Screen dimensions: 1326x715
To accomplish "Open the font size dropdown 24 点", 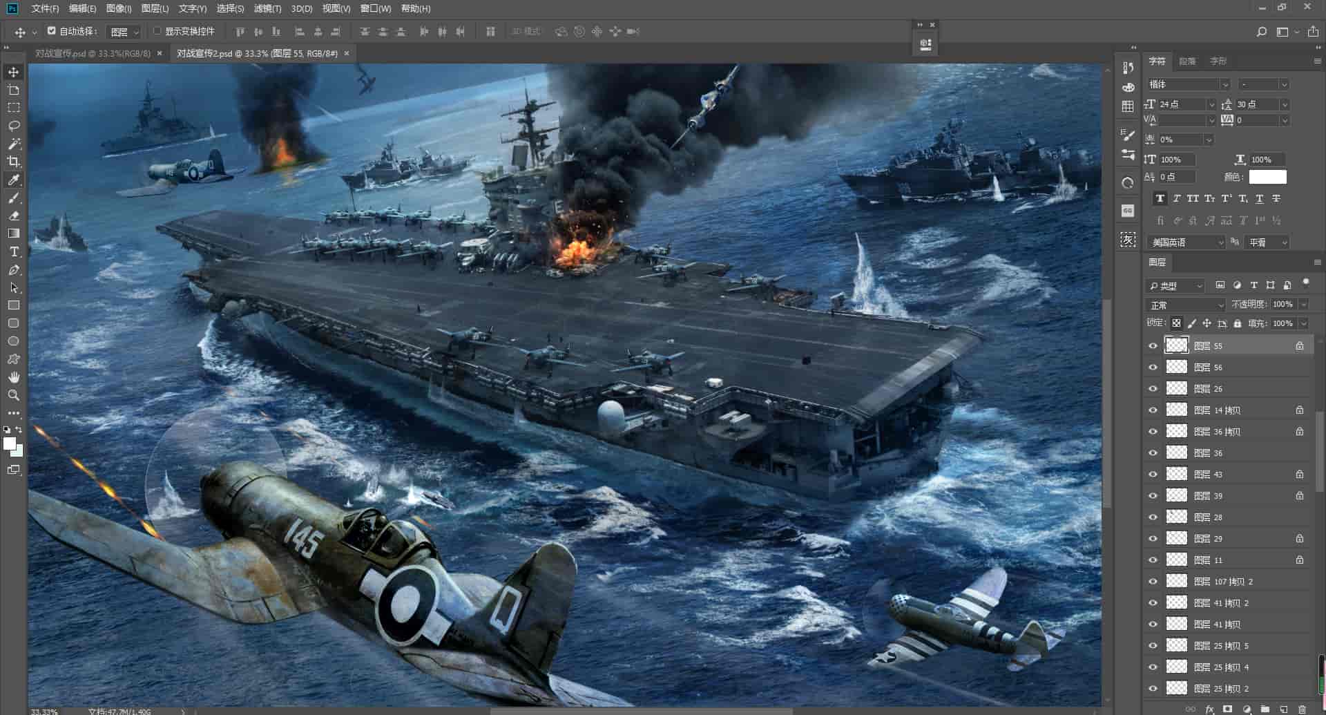I will 1186,104.
